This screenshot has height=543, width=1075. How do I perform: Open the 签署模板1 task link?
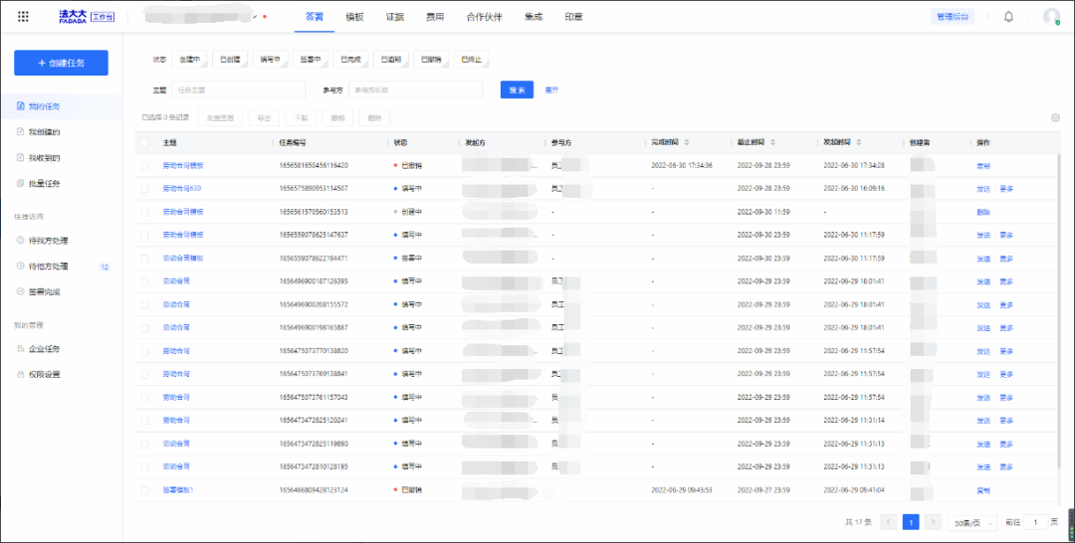pyautogui.click(x=177, y=490)
